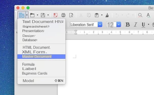Choose Presentation from the menu

[41, 31]
